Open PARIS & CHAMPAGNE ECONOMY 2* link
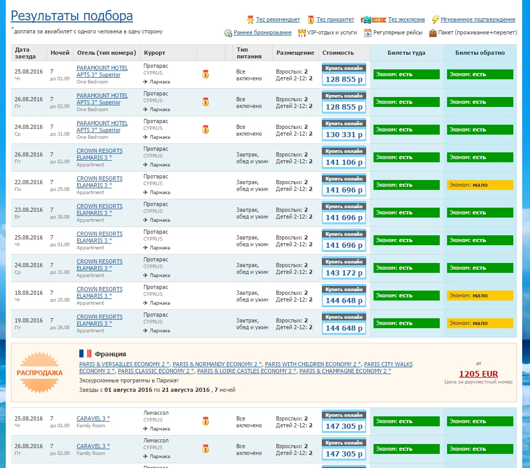Viewport: 530px width, 468px height. [x=345, y=371]
